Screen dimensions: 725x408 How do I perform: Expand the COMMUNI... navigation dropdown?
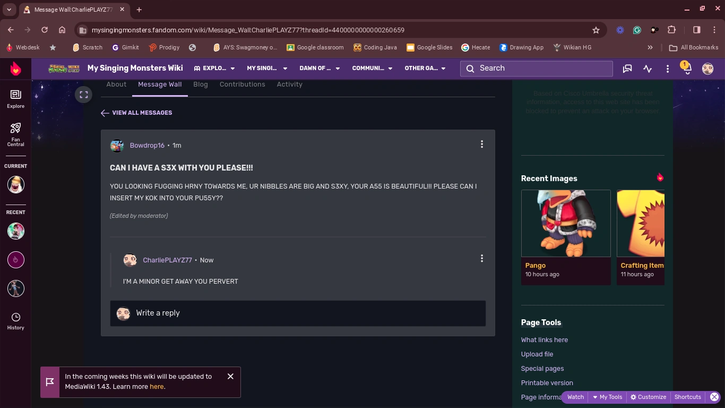point(372,69)
